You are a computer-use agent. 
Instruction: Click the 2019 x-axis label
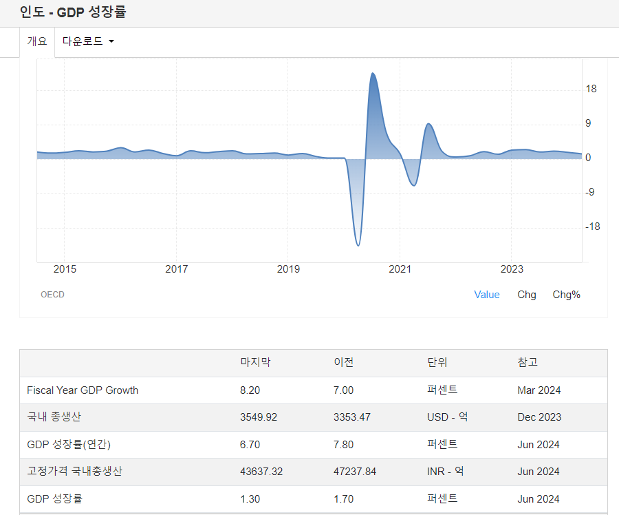coord(288,269)
